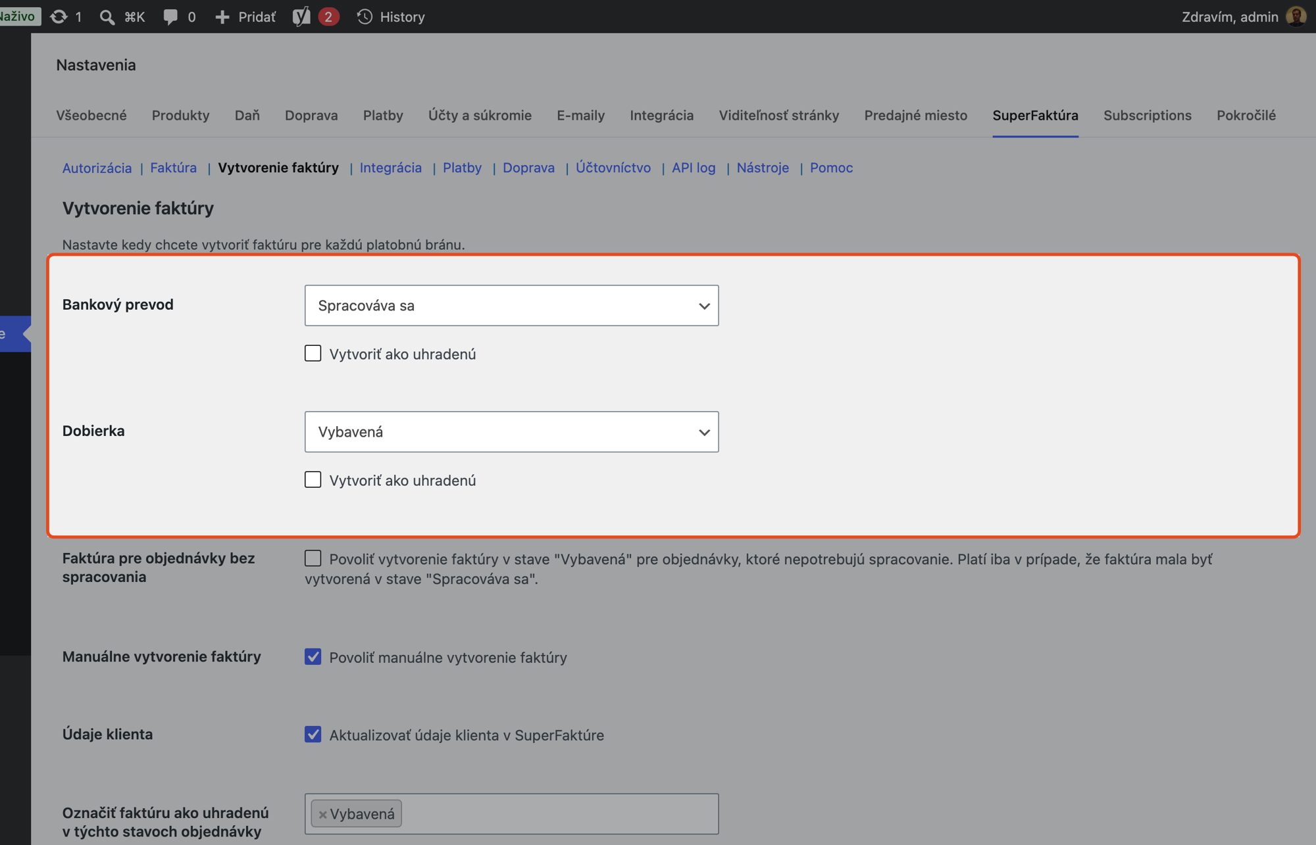Check Vytvoriť ako uhradenú under Bankový prevod
This screenshot has width=1316, height=845.
tap(313, 353)
